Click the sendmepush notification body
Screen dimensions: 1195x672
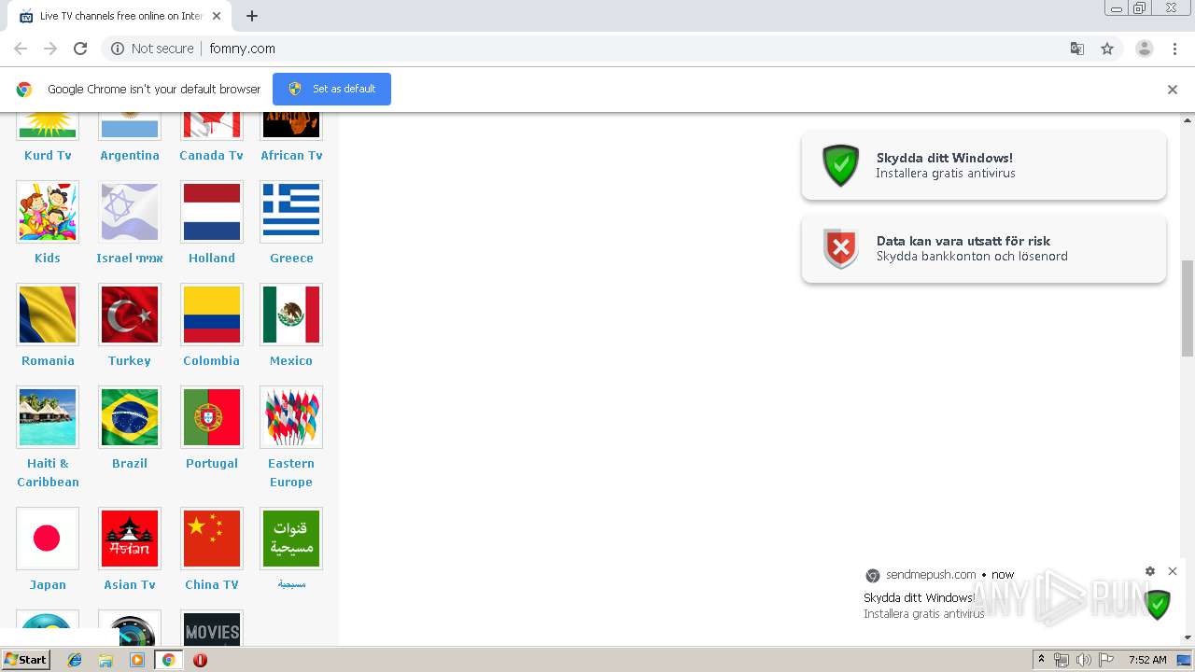coord(1018,602)
